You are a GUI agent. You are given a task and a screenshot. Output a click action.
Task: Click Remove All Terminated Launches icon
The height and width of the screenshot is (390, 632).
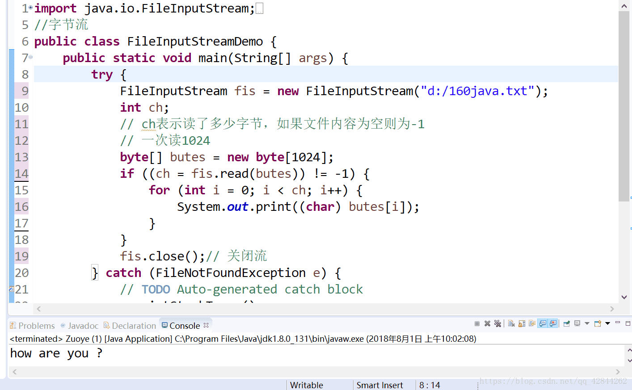(497, 323)
